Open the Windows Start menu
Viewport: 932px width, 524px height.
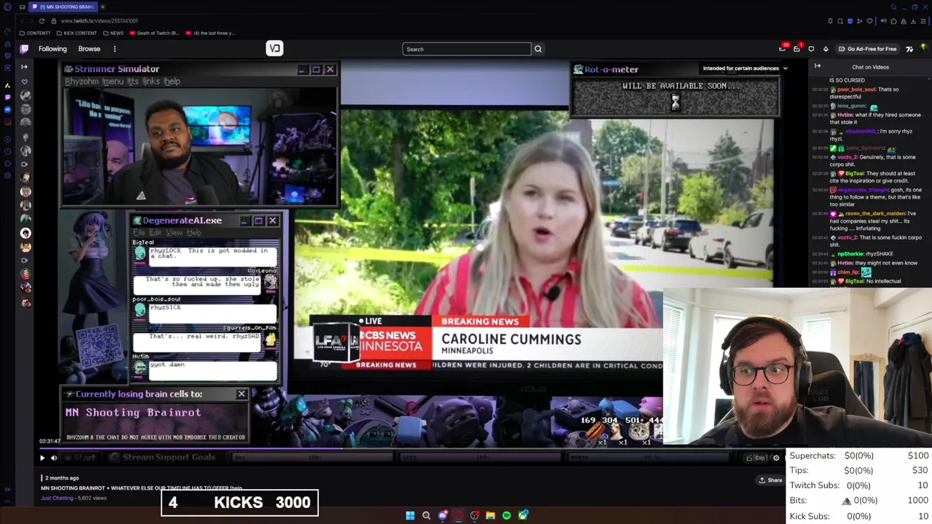coord(410,515)
